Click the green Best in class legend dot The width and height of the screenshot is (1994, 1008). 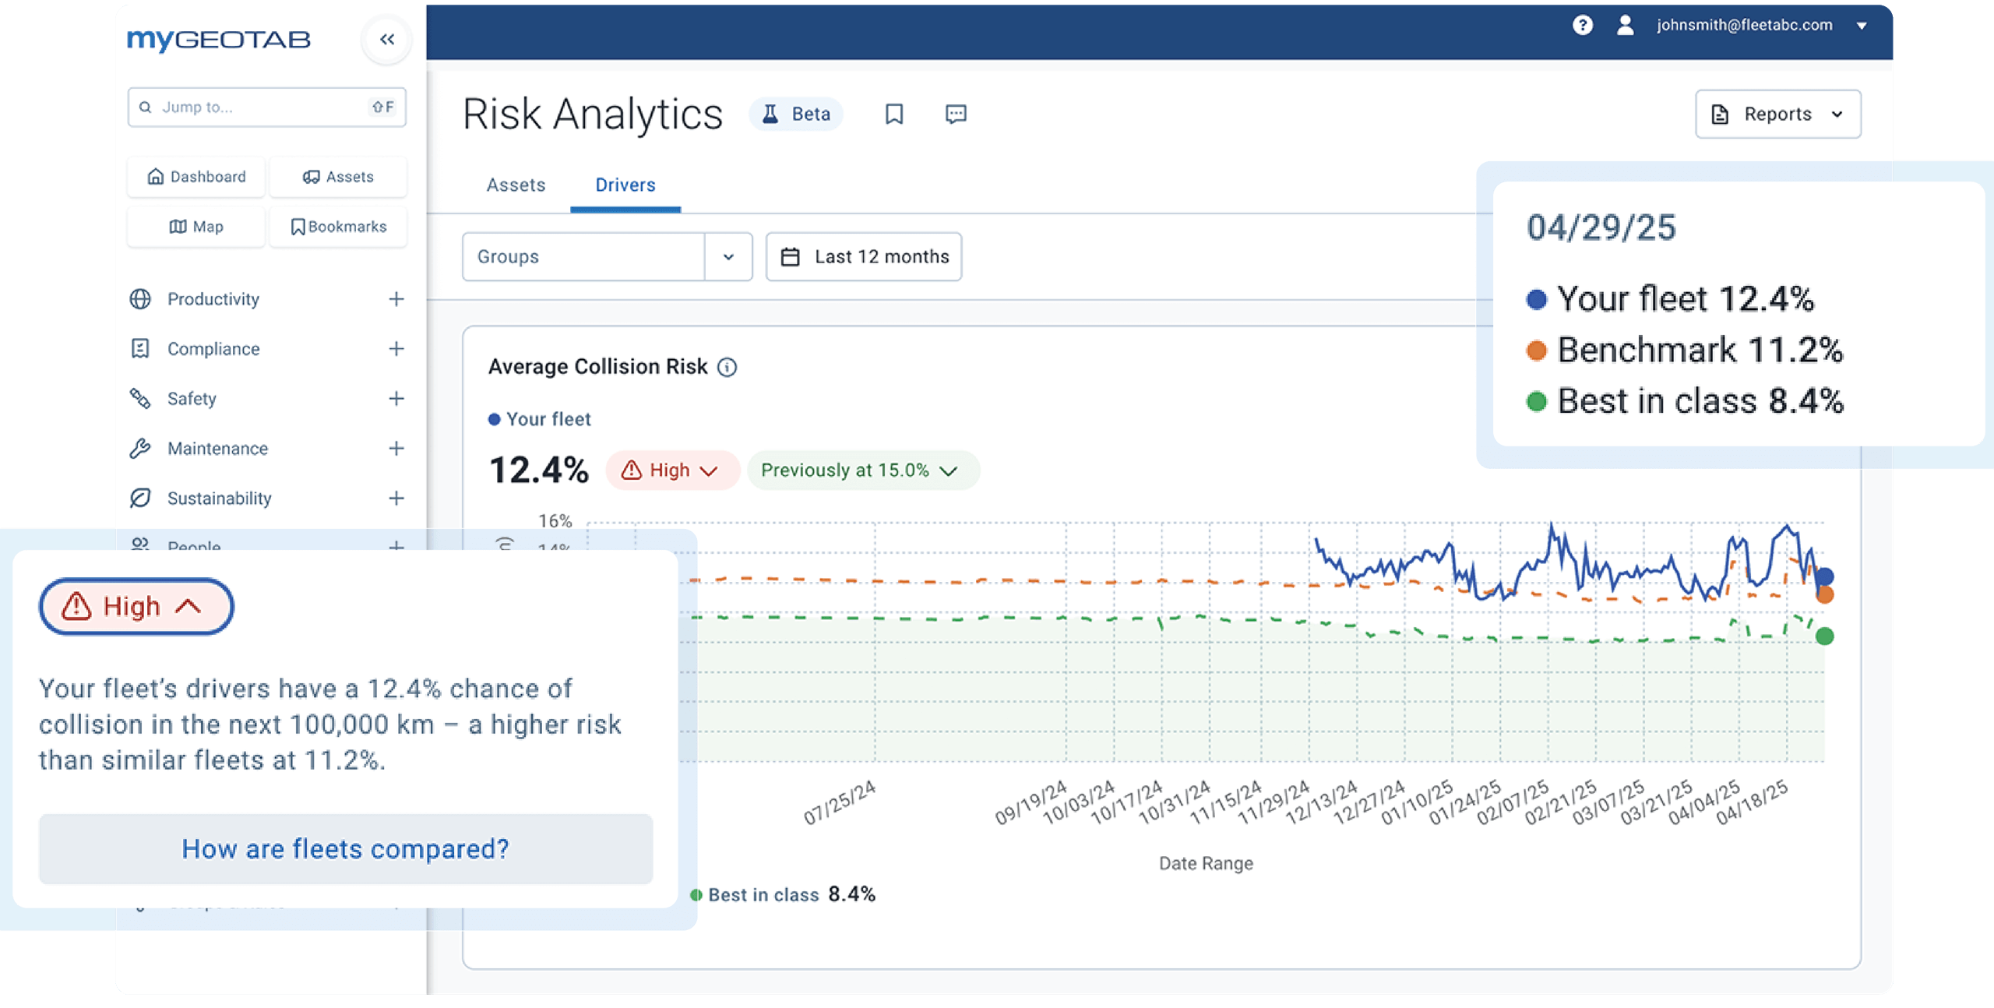coord(696,895)
